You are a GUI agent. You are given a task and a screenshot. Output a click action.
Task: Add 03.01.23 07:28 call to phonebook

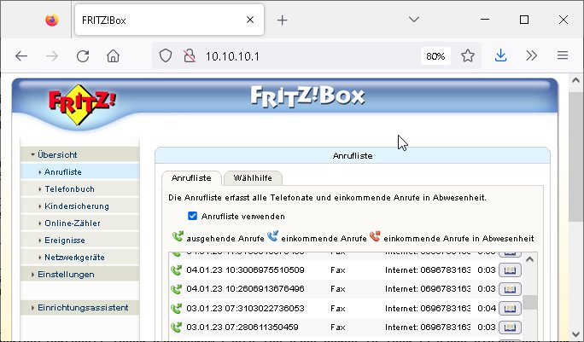510,328
